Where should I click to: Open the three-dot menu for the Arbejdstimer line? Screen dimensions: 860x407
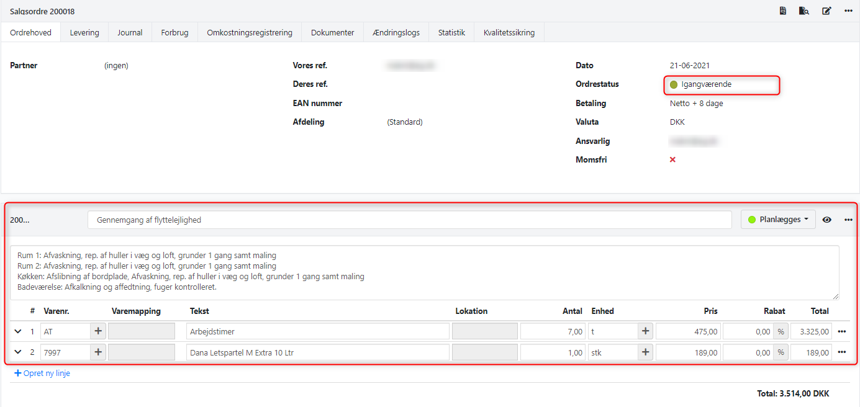(x=842, y=331)
